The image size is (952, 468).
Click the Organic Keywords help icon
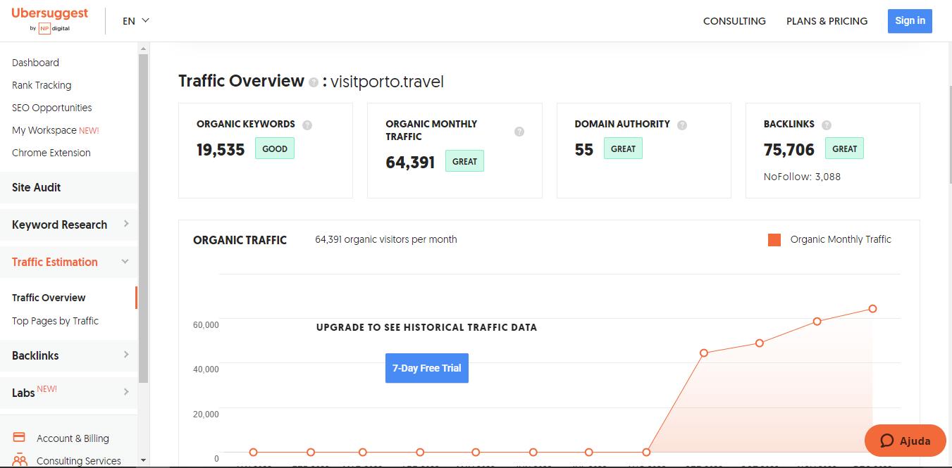pyautogui.click(x=307, y=125)
